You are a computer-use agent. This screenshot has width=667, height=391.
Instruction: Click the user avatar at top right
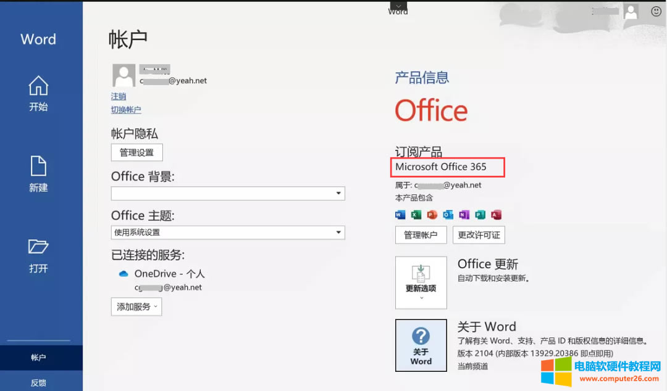[631, 11]
